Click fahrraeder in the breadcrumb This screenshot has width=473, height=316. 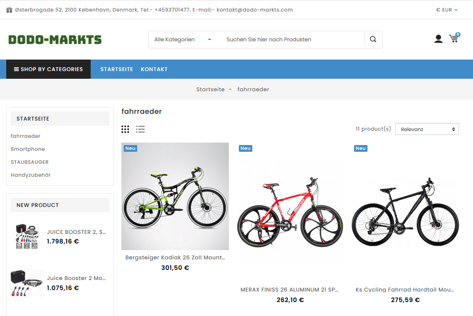[x=253, y=89]
